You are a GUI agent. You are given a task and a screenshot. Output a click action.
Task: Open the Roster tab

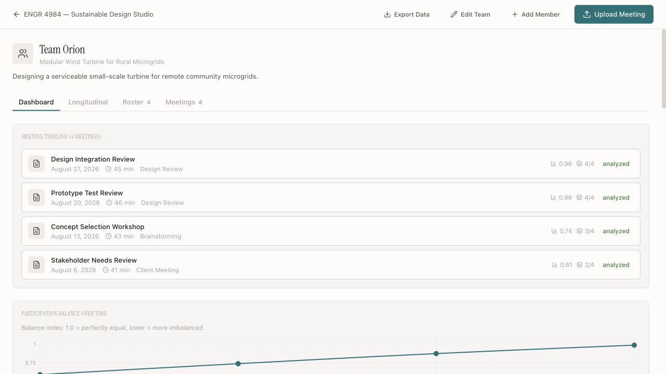click(137, 102)
